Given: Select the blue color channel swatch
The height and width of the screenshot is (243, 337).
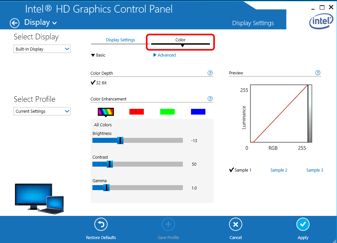Looking at the screenshot, I should click(198, 112).
